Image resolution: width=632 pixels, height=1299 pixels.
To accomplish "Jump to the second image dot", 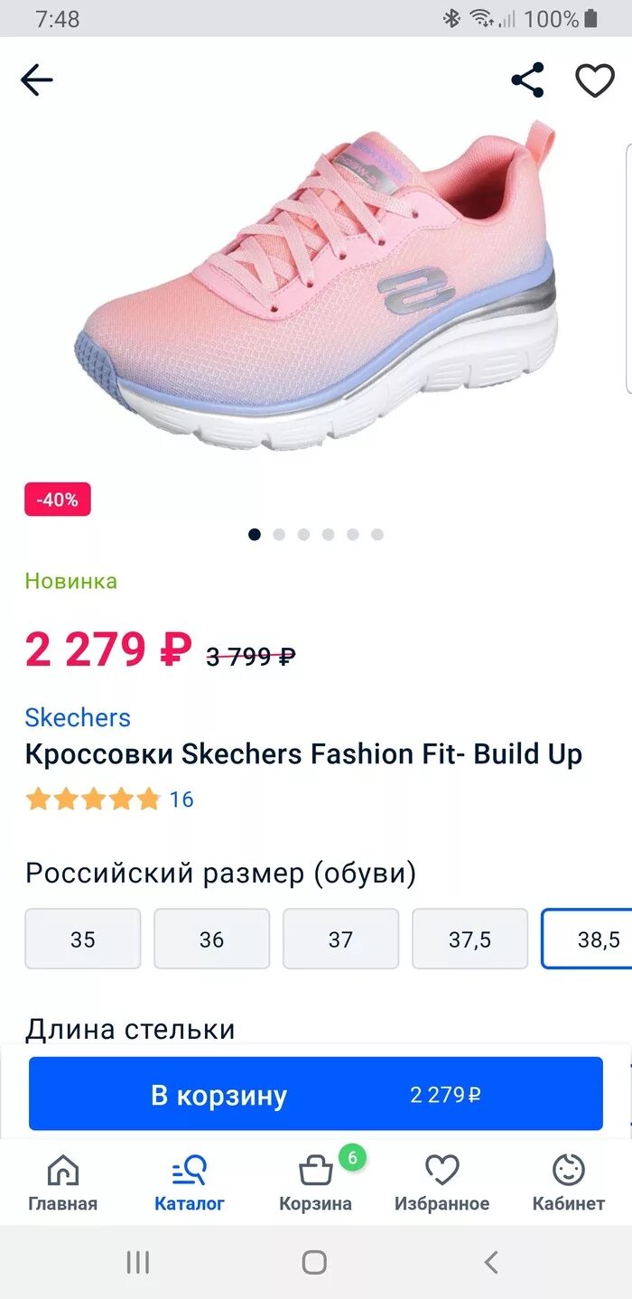I will (279, 535).
